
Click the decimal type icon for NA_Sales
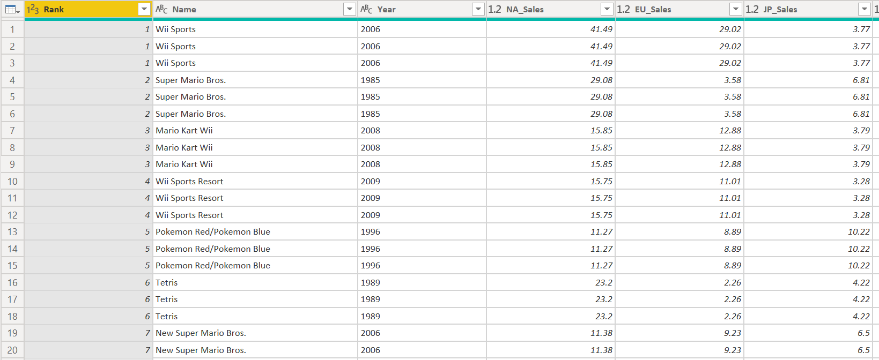(x=494, y=10)
